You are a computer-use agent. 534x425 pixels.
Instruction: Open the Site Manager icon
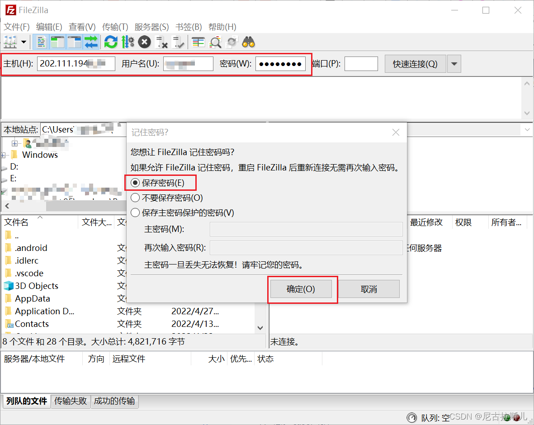pos(10,42)
